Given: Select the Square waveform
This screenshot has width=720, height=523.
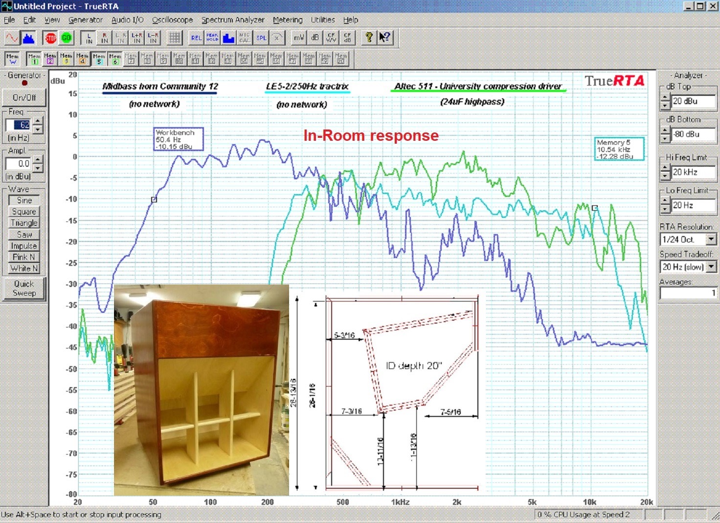Looking at the screenshot, I should [x=24, y=212].
